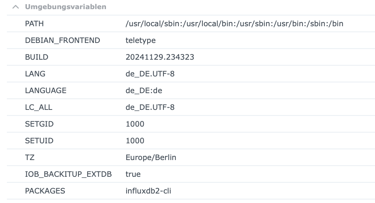Image resolution: width=375 pixels, height=203 pixels.
Task: Select the DEBIAN_FRONTEND variable row label
Action: pos(62,40)
